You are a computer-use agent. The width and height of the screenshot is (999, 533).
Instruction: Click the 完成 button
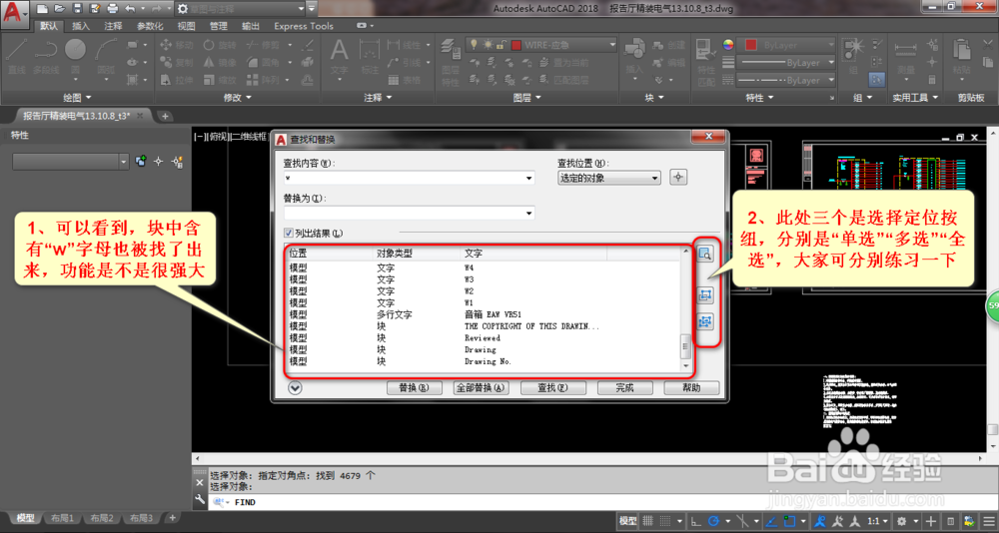click(x=624, y=388)
